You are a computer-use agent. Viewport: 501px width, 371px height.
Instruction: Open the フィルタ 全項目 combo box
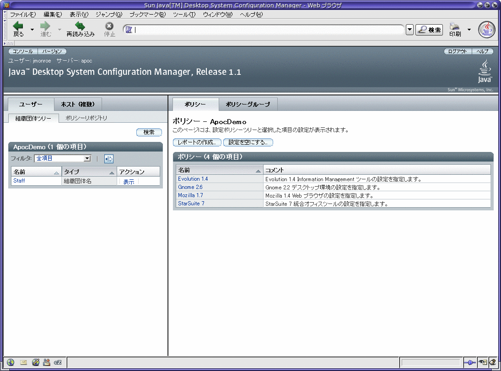pyautogui.click(x=63, y=158)
